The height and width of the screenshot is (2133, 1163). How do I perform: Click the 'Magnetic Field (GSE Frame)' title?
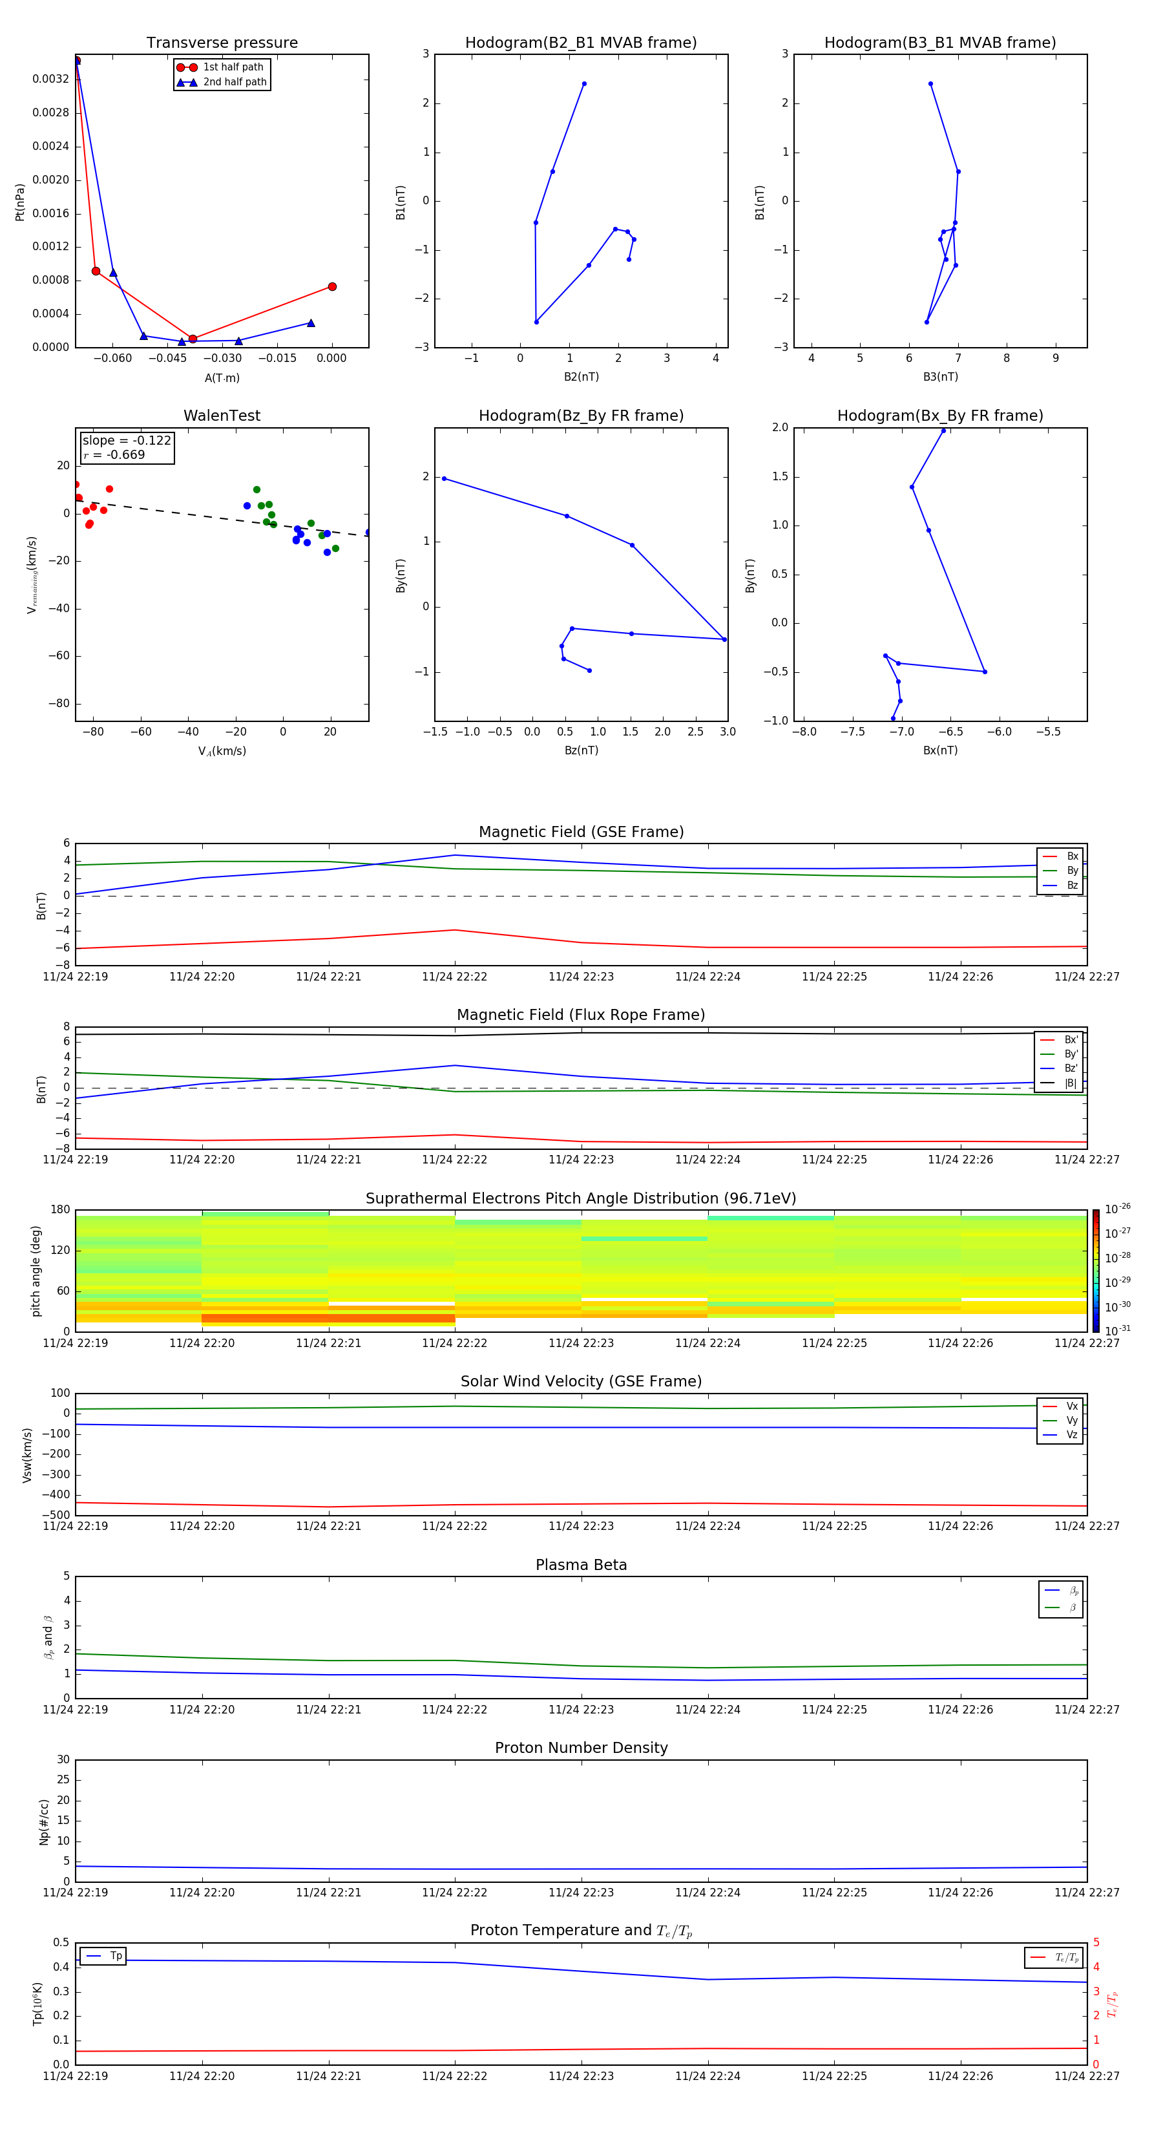coord(581,832)
